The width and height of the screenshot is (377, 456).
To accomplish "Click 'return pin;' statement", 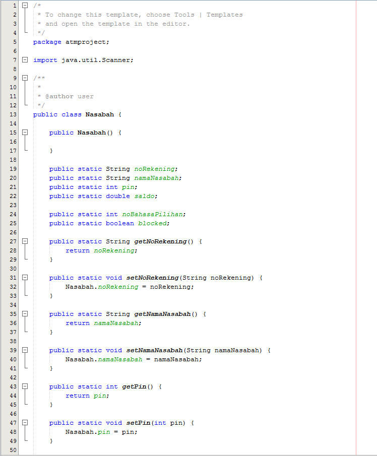I will point(87,396).
